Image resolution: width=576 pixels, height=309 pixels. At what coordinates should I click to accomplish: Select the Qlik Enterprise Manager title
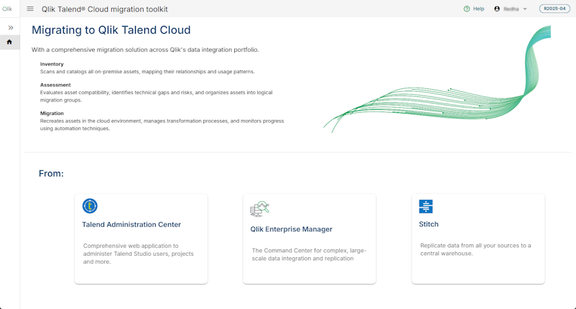pyautogui.click(x=291, y=229)
